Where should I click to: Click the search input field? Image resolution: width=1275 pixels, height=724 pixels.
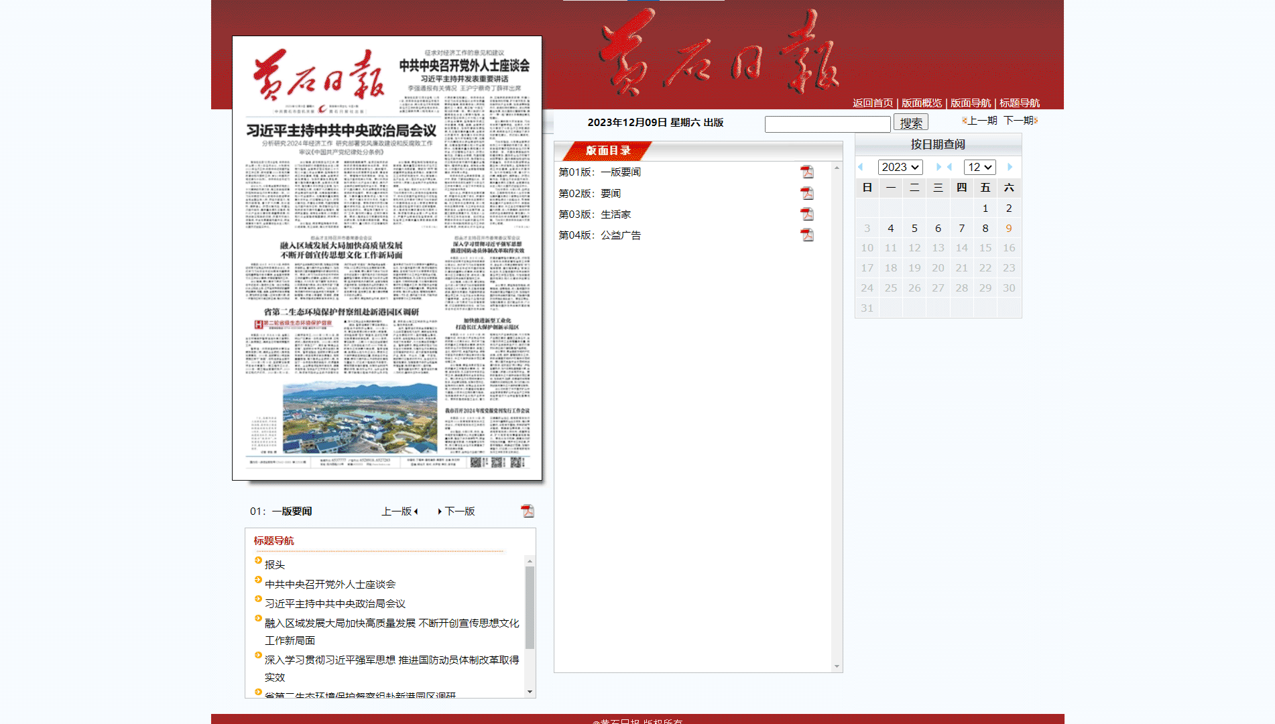pos(828,124)
